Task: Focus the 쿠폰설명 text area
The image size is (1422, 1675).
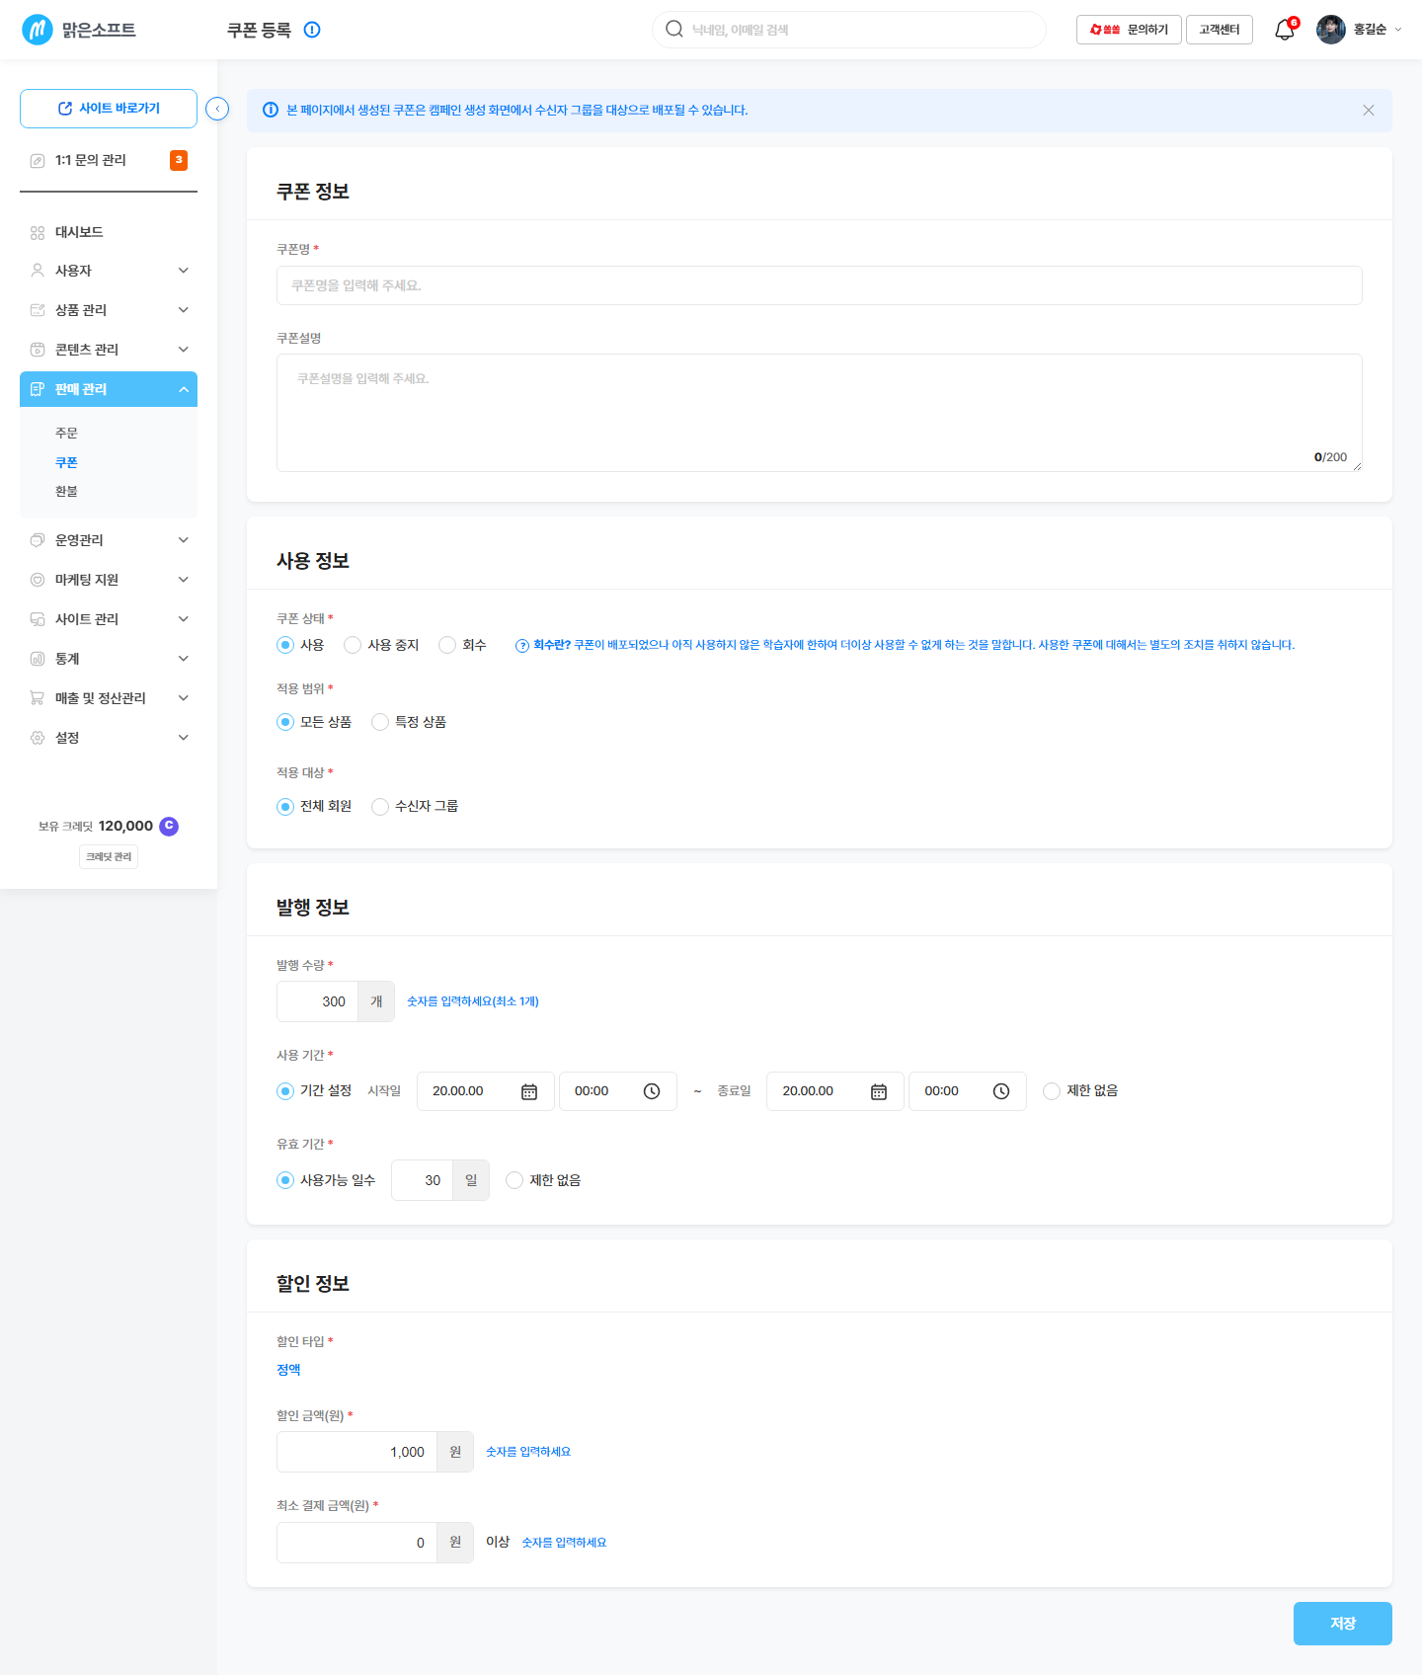Action: 820,413
